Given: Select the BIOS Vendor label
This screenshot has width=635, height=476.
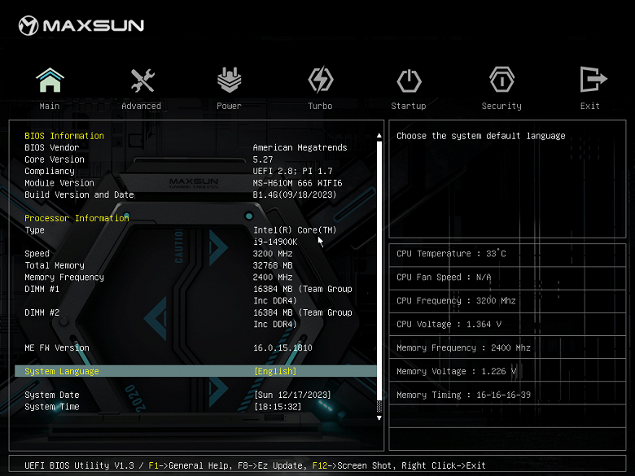Looking at the screenshot, I should [x=52, y=147].
